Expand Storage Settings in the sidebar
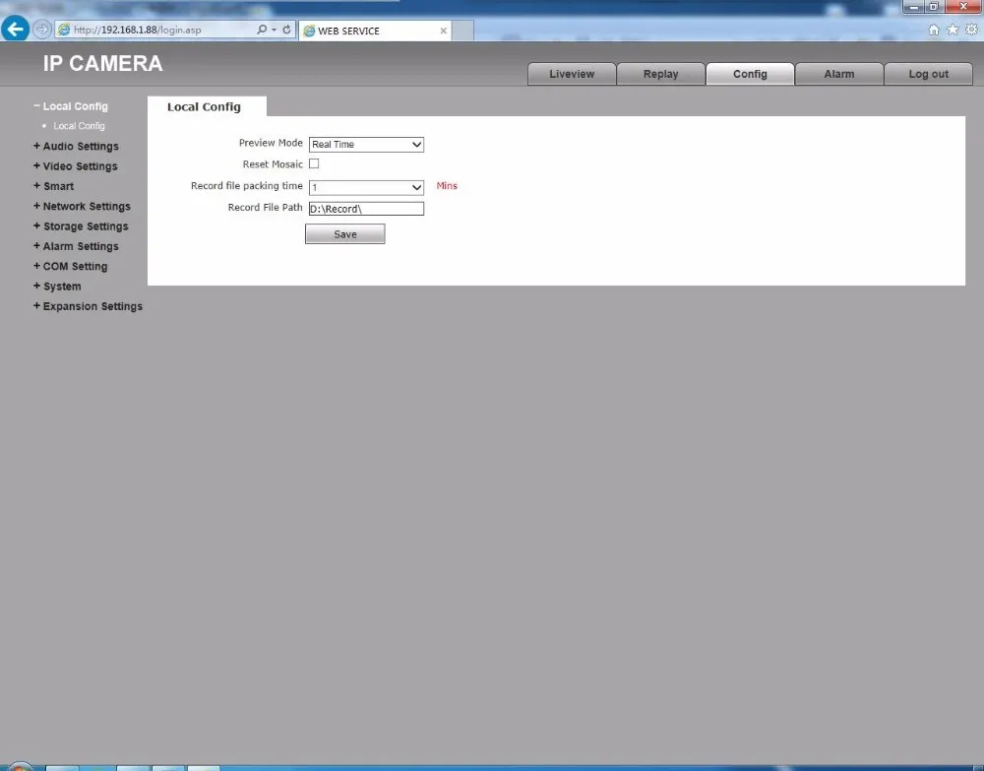The image size is (984, 771). tap(81, 226)
